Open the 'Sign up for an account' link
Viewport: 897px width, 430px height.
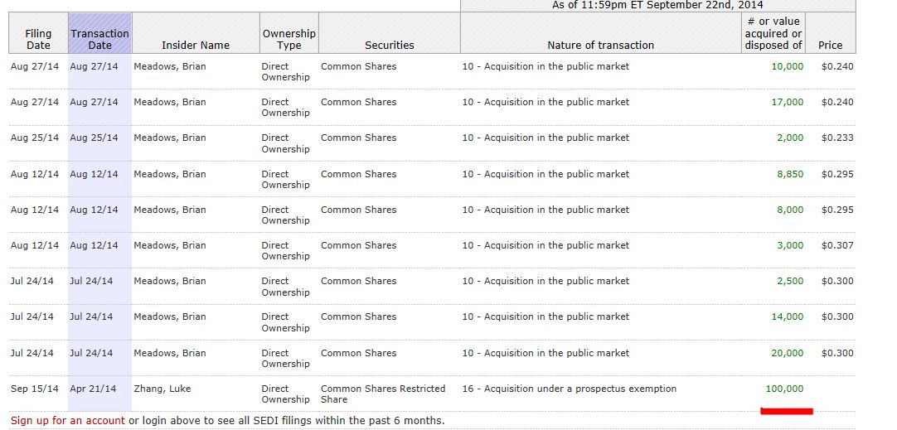point(68,420)
